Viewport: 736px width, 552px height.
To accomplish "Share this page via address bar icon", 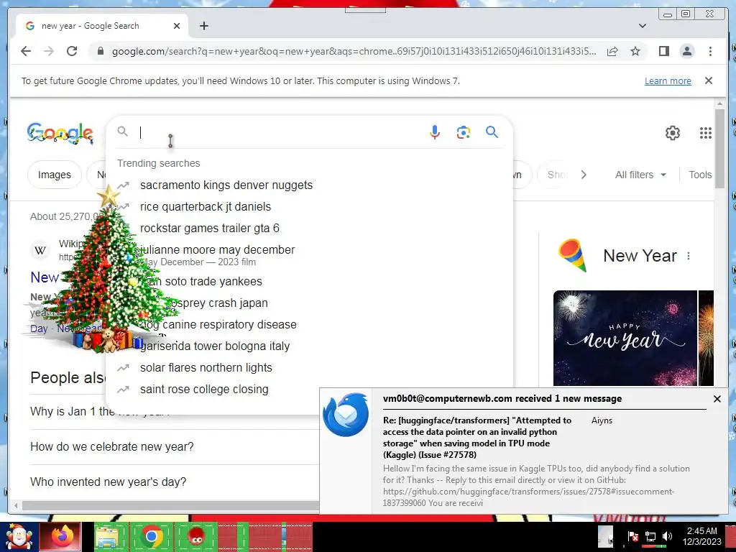I will pyautogui.click(x=612, y=51).
